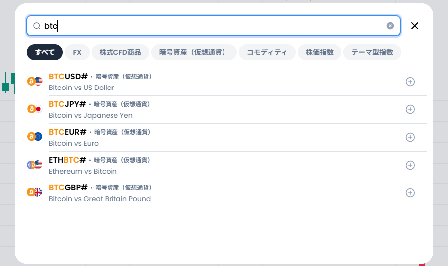Filter by 株式CFD商品
Screen dimensions: 448x266
coord(120,52)
